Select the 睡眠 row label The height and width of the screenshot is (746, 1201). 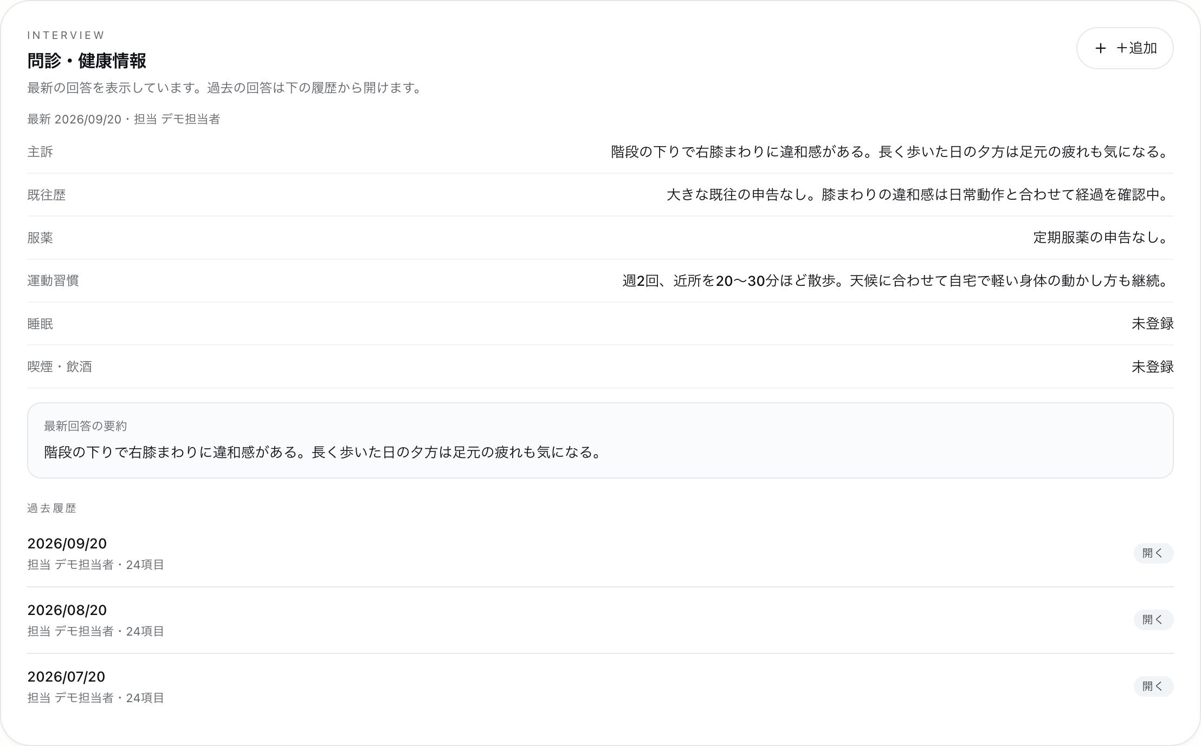pyautogui.click(x=40, y=324)
